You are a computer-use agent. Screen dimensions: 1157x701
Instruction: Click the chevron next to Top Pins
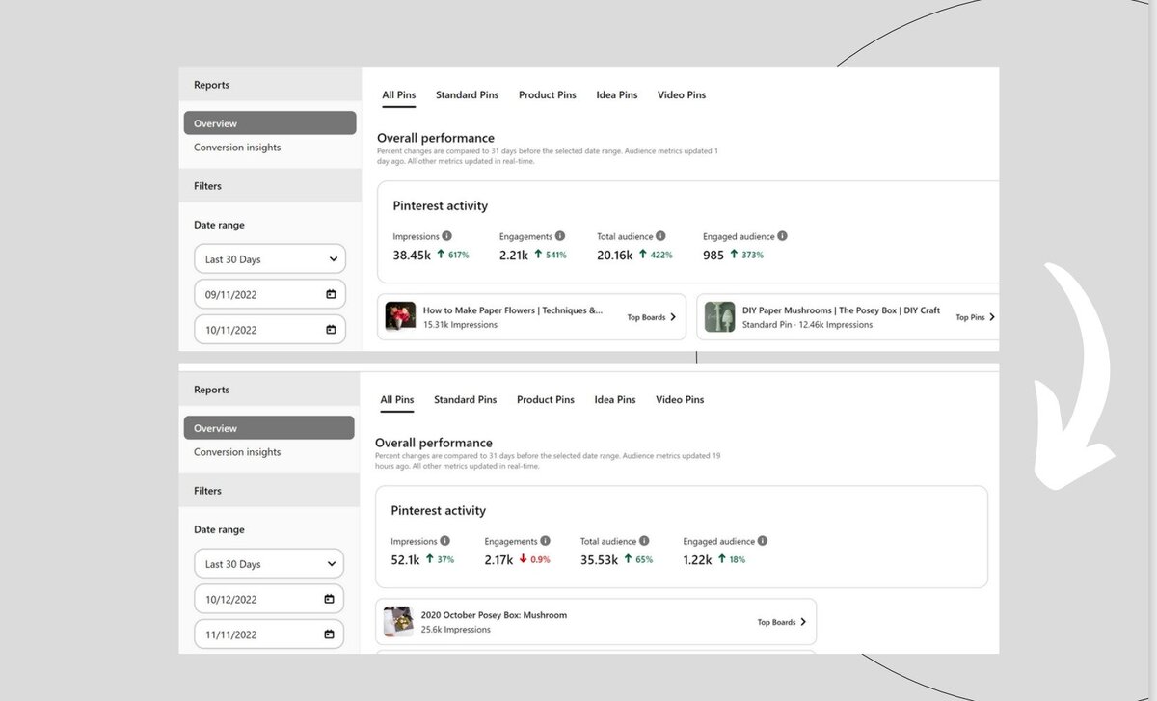coord(992,317)
